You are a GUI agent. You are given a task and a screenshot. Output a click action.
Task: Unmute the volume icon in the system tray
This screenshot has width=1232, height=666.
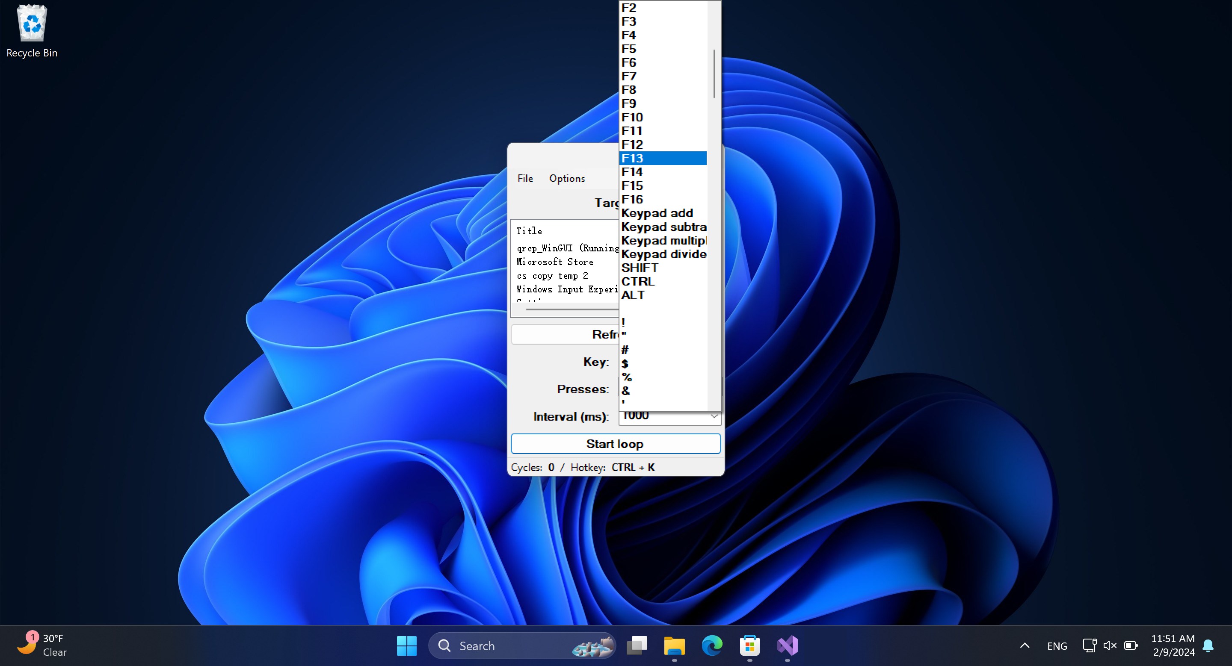pyautogui.click(x=1110, y=645)
